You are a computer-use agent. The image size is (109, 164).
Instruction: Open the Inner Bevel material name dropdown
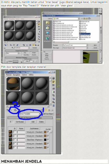[29, 48]
